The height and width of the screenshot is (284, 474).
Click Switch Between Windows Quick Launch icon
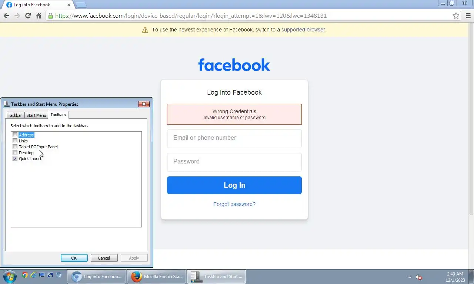[50, 275]
